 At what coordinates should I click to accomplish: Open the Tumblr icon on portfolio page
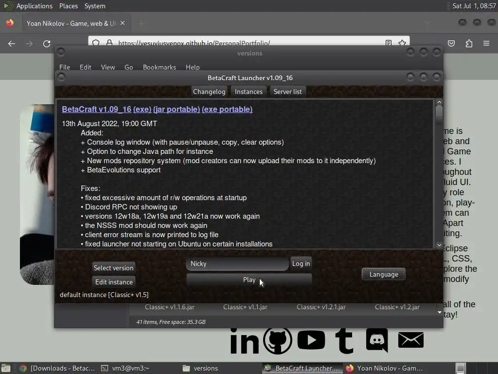pyautogui.click(x=345, y=341)
